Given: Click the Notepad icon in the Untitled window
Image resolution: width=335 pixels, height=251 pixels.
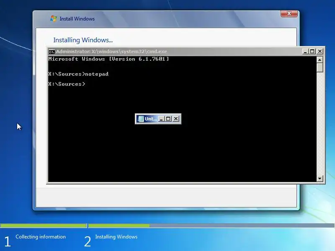Looking at the screenshot, I should (140, 119).
